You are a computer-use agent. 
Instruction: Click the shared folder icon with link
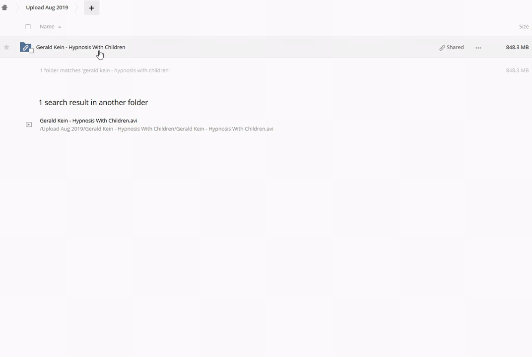[x=25, y=47]
